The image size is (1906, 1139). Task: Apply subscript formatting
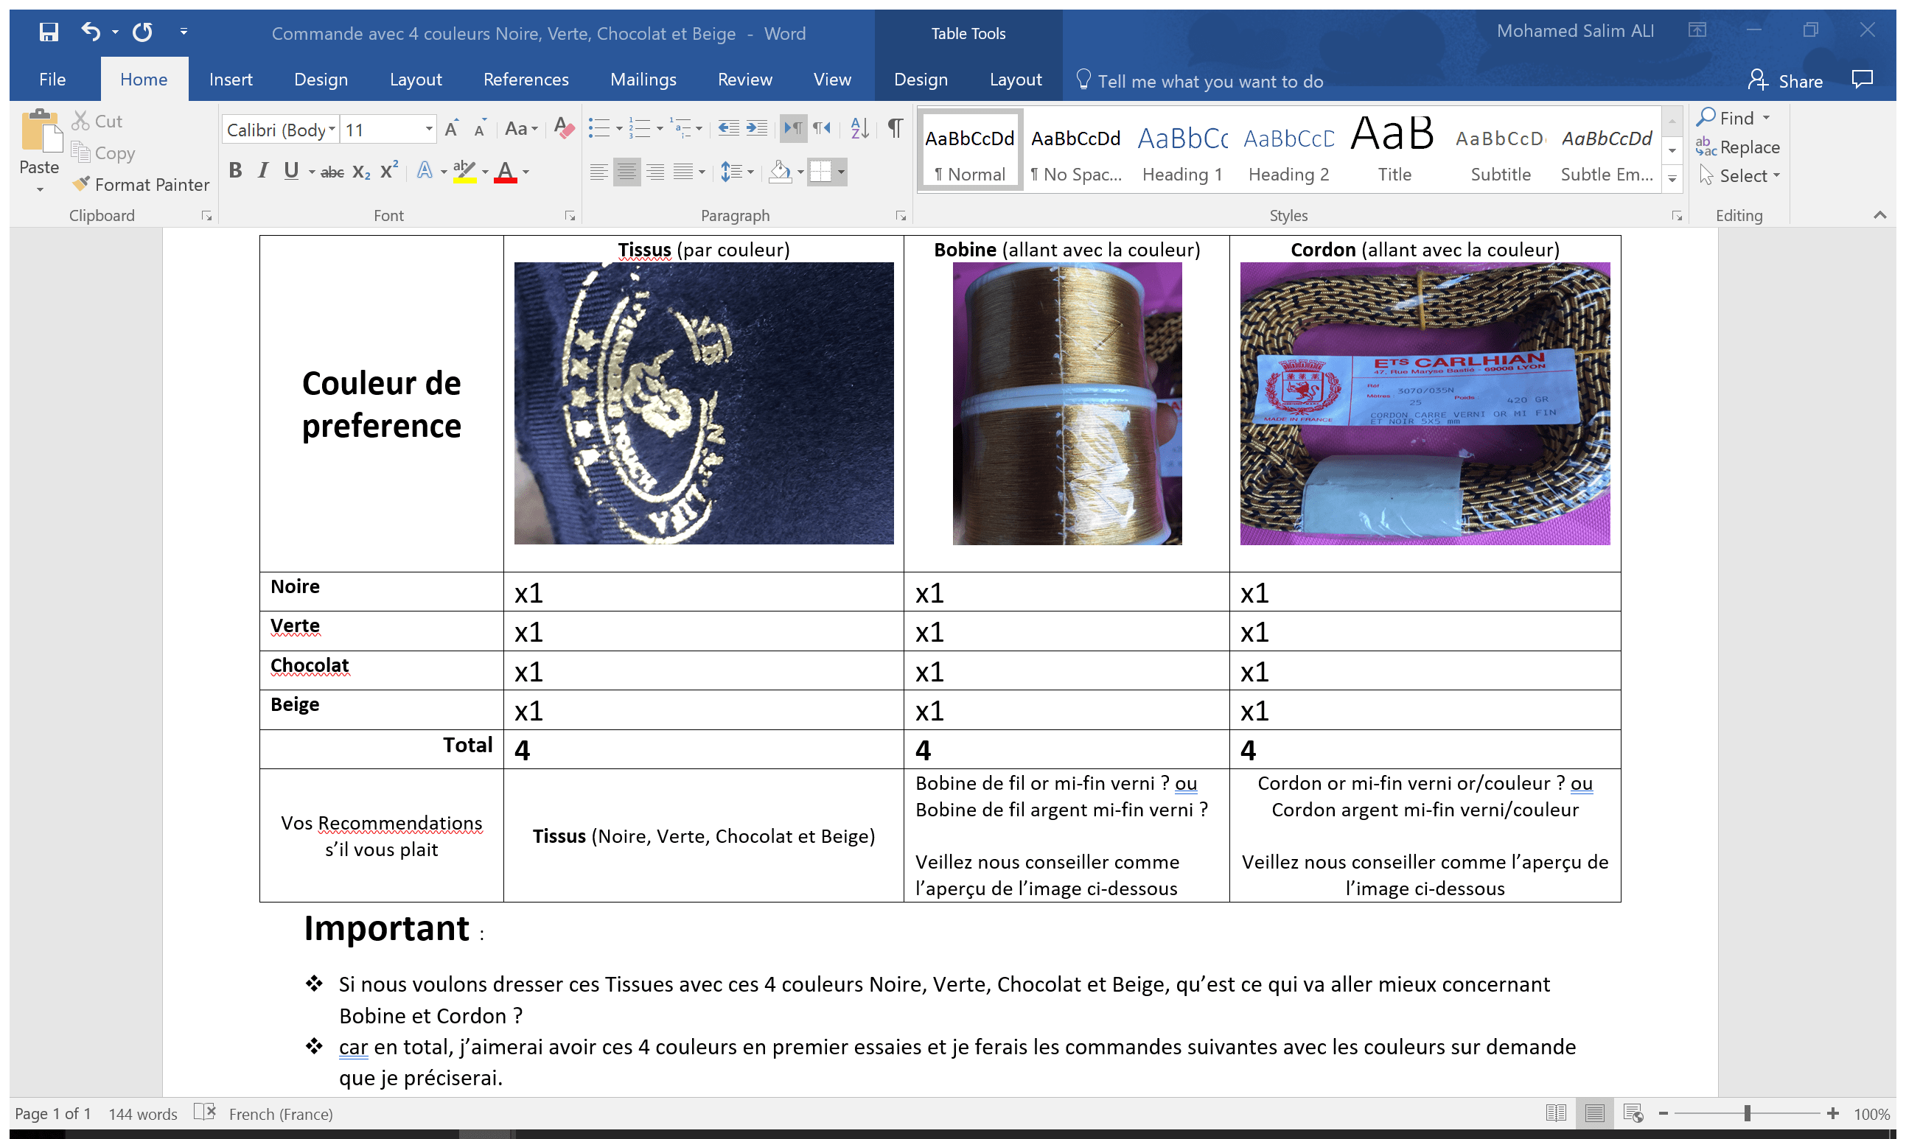coord(360,172)
